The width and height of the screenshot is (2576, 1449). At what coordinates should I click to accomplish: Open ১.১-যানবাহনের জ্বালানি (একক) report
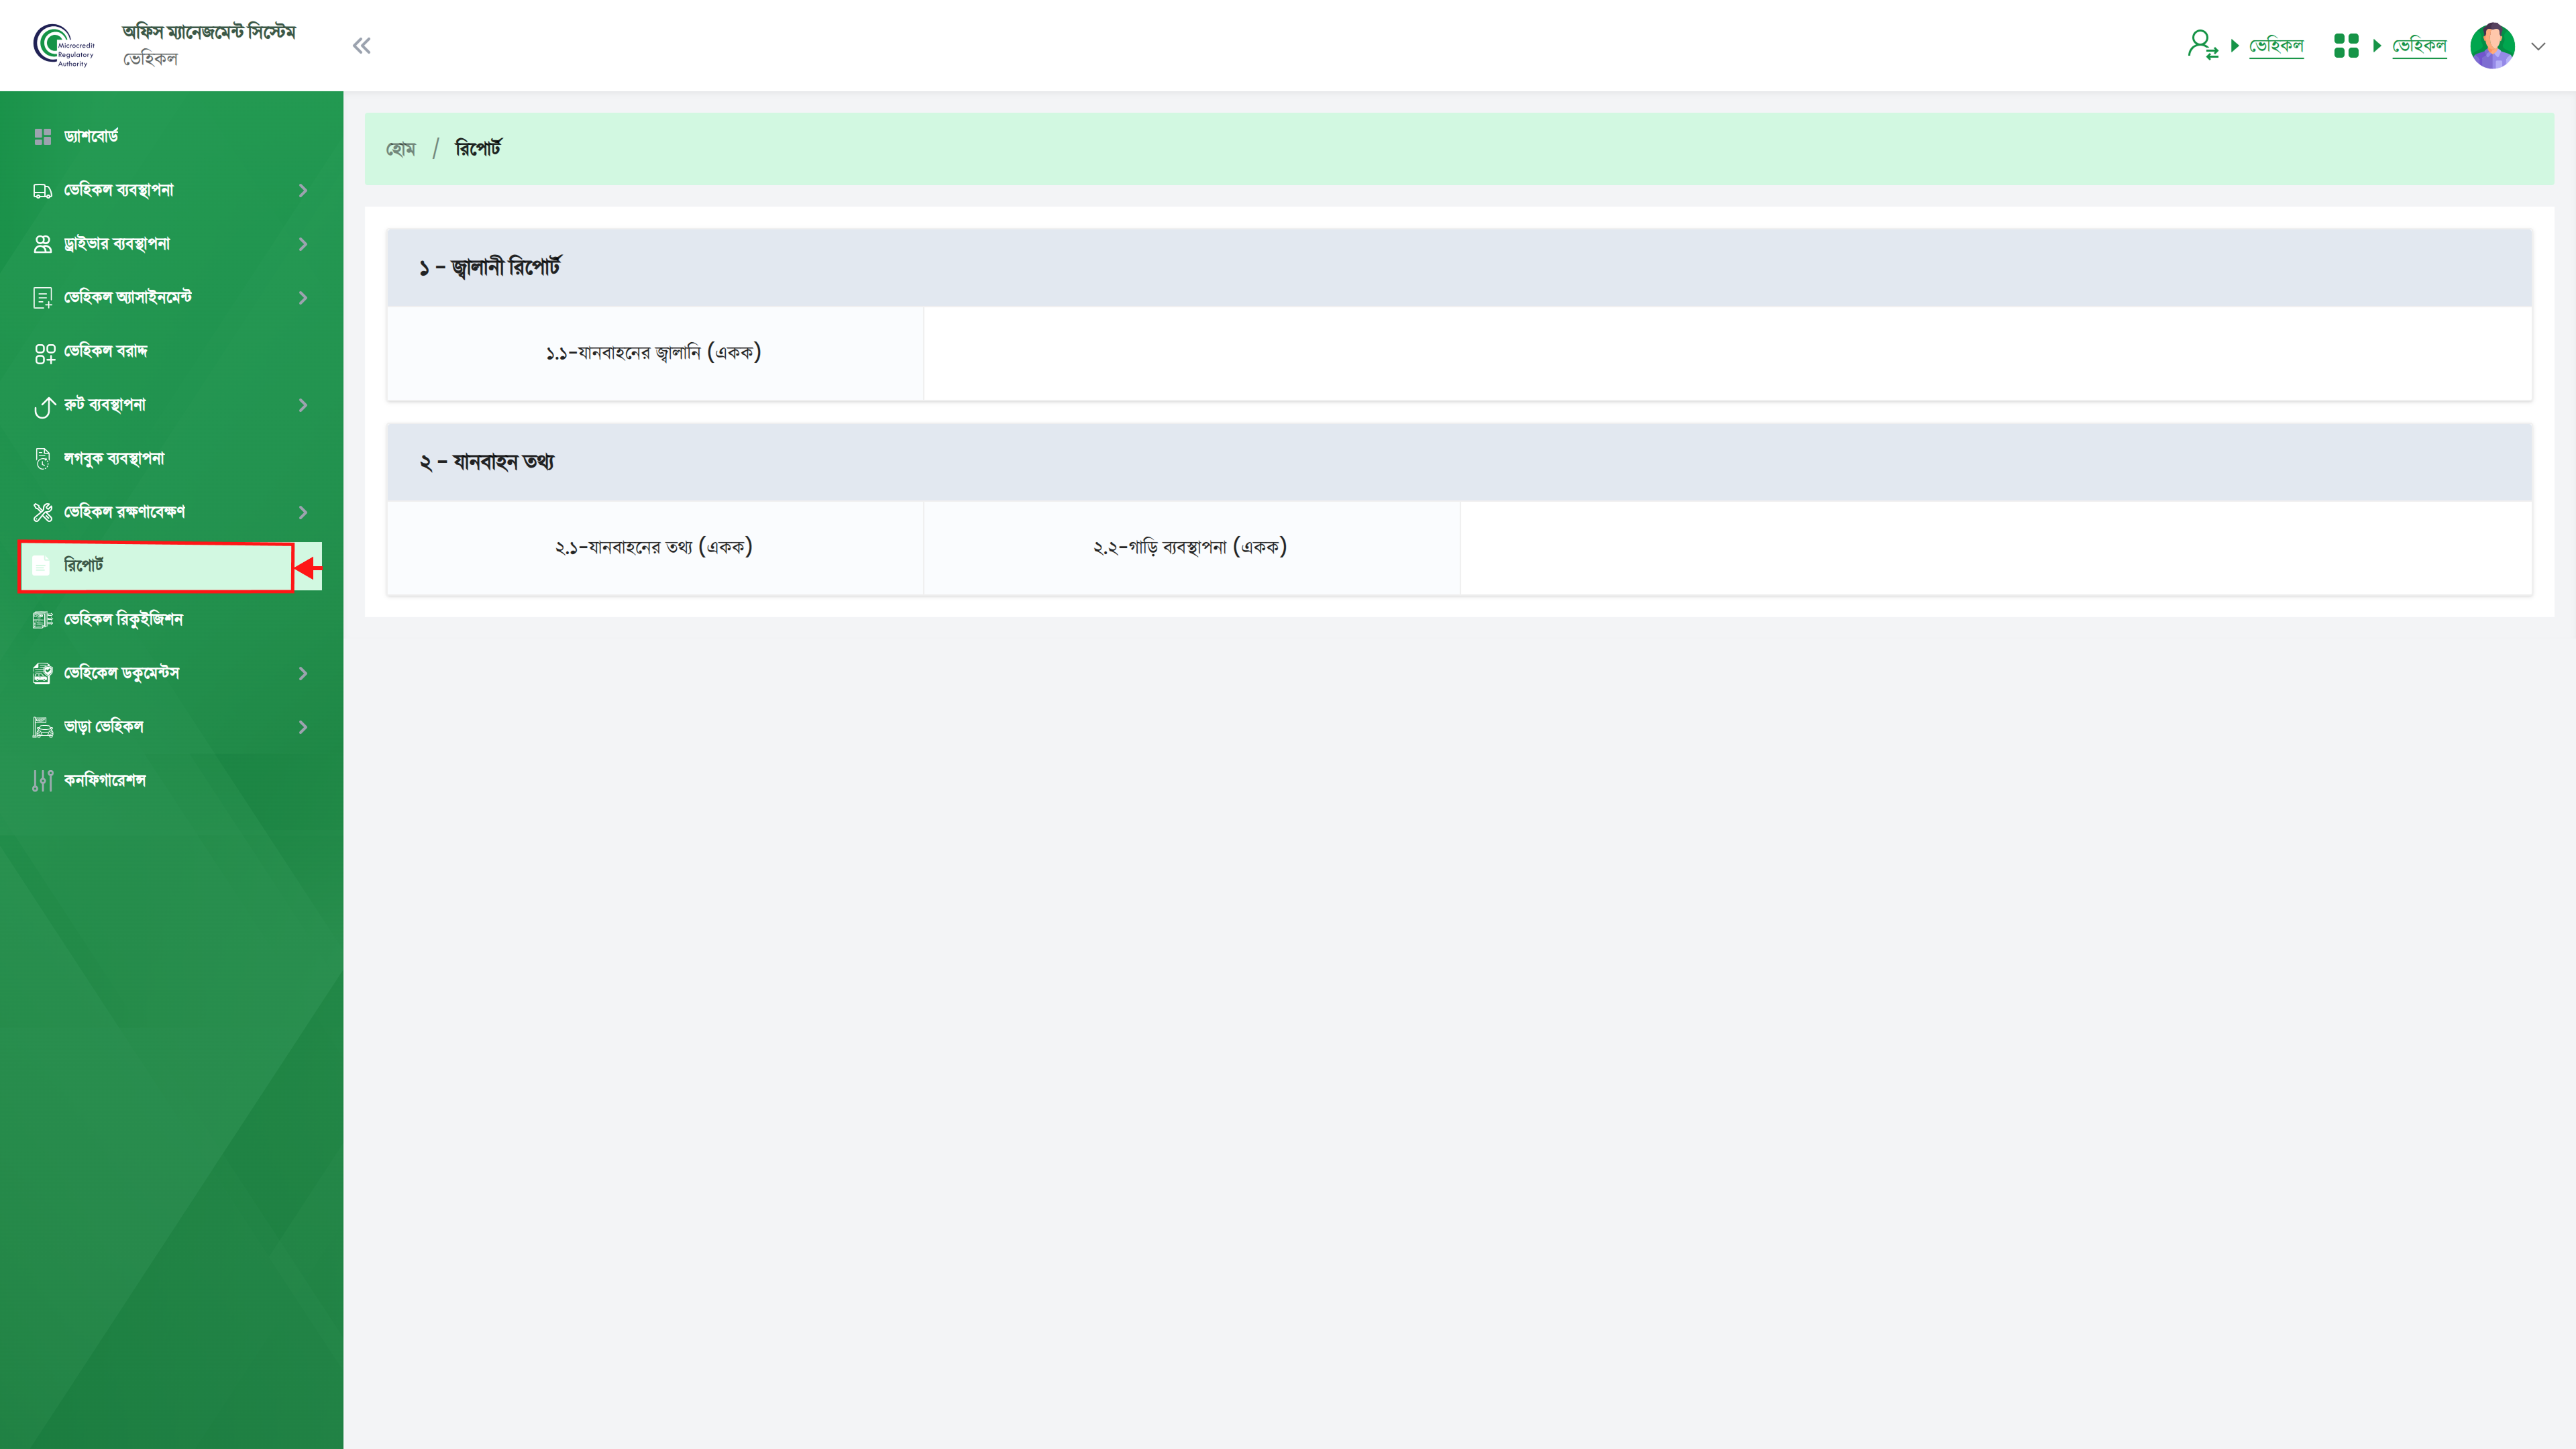[x=654, y=352]
